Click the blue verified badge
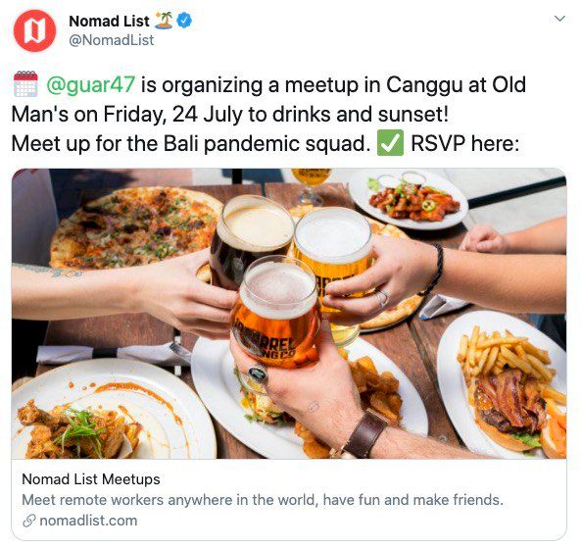The image size is (582, 549). click(x=184, y=20)
